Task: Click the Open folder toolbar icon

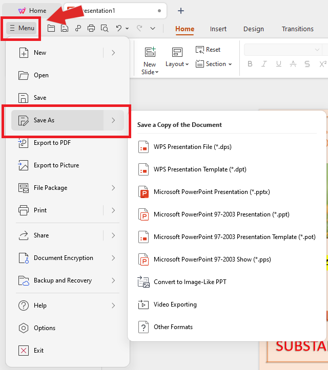Action: [51, 28]
